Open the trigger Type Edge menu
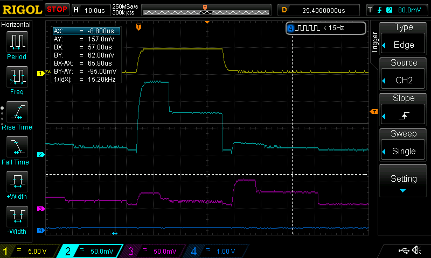 pyautogui.click(x=404, y=38)
